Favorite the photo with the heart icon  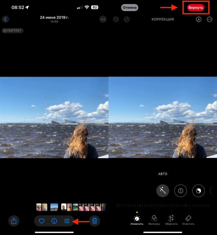point(42,221)
